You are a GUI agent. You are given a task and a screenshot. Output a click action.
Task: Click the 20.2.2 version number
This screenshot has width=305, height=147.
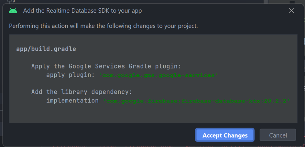tap(275, 101)
